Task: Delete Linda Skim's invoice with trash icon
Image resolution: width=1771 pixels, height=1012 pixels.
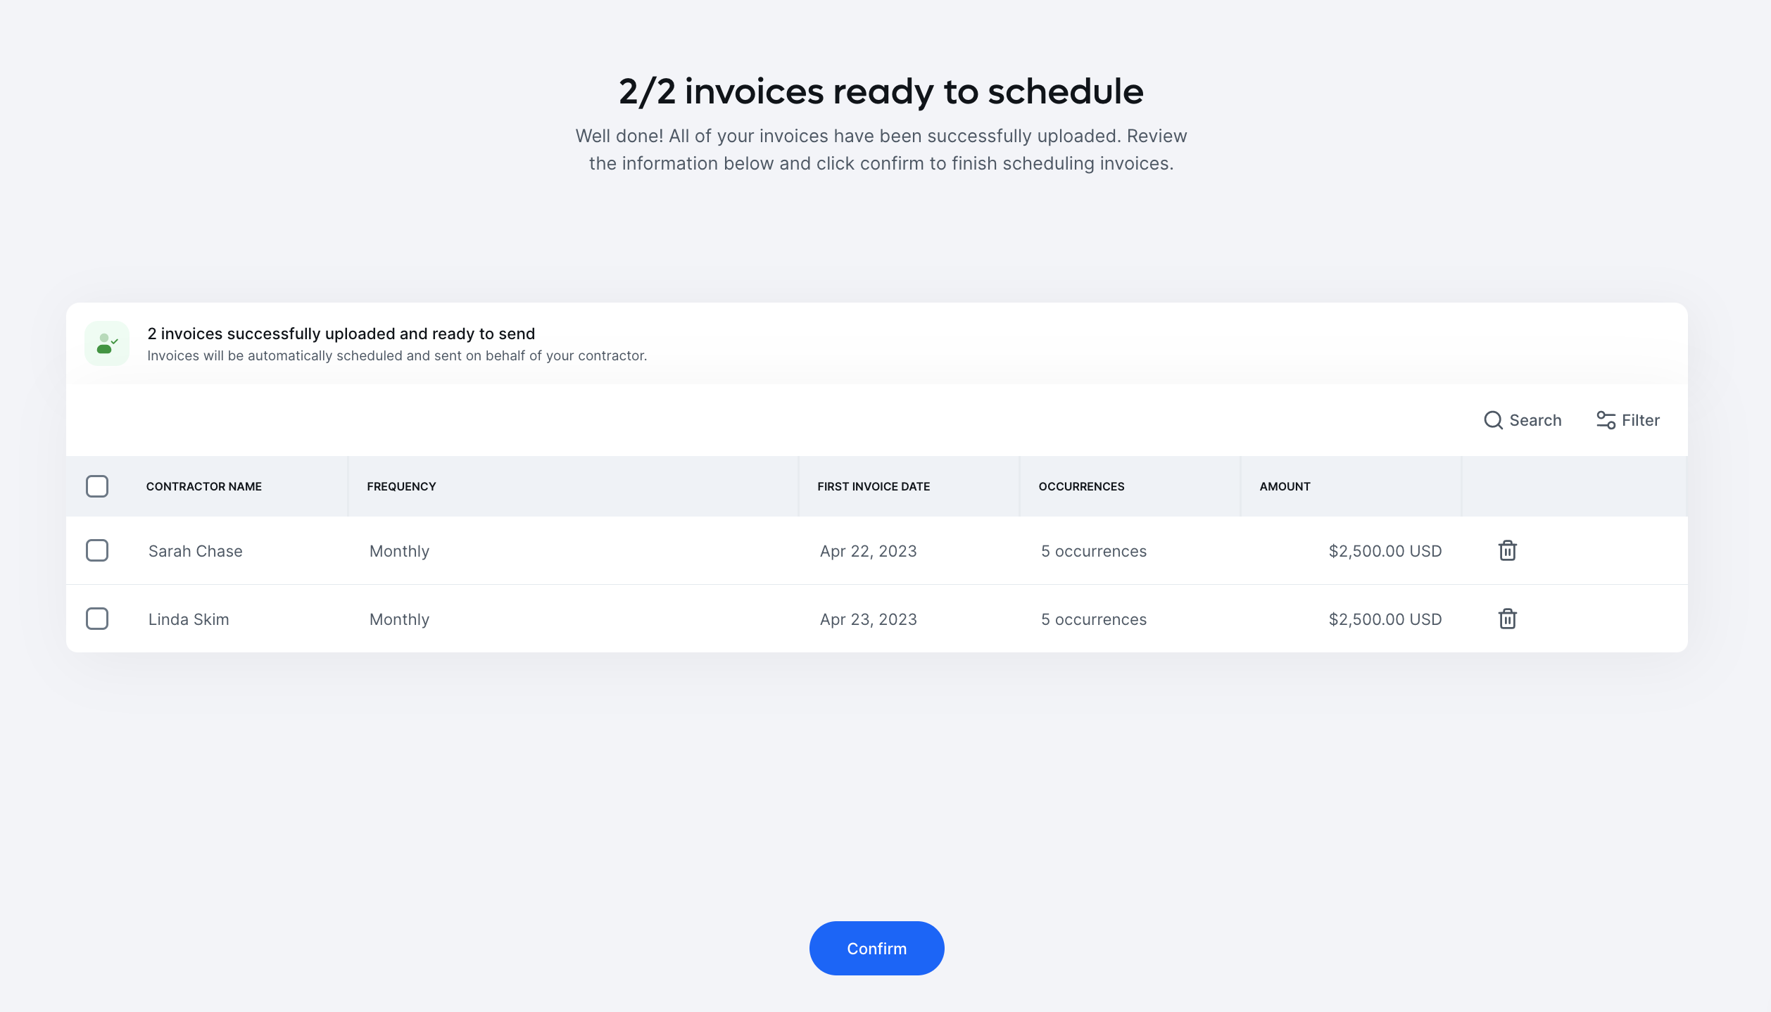Action: [x=1507, y=619]
